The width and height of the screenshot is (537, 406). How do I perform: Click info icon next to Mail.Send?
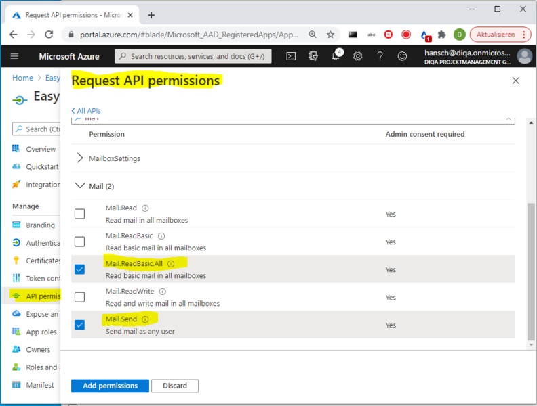[x=145, y=319]
